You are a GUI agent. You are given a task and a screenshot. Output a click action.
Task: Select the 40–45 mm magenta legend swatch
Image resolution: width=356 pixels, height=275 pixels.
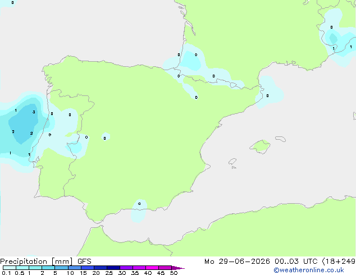click(152, 268)
